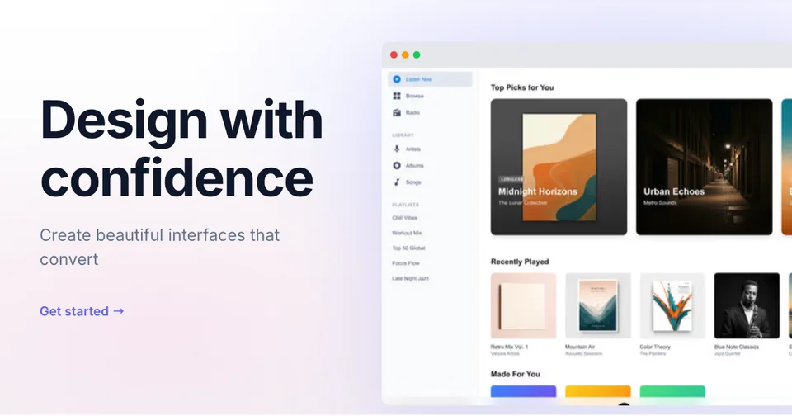The width and height of the screenshot is (792, 416).
Task: Click the Retro Mix Vol. 1 cover
Action: coord(523,305)
